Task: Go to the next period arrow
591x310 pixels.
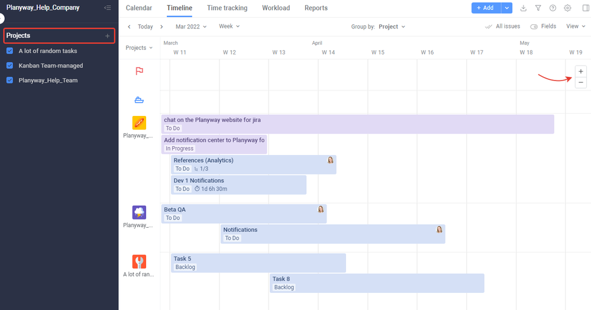Action: (162, 27)
